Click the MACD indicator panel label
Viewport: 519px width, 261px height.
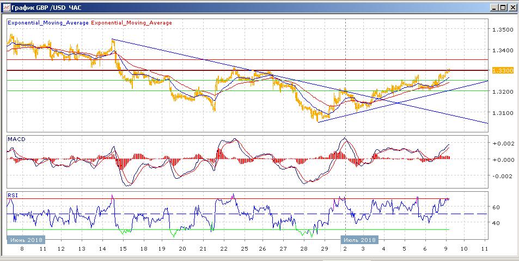click(17, 139)
